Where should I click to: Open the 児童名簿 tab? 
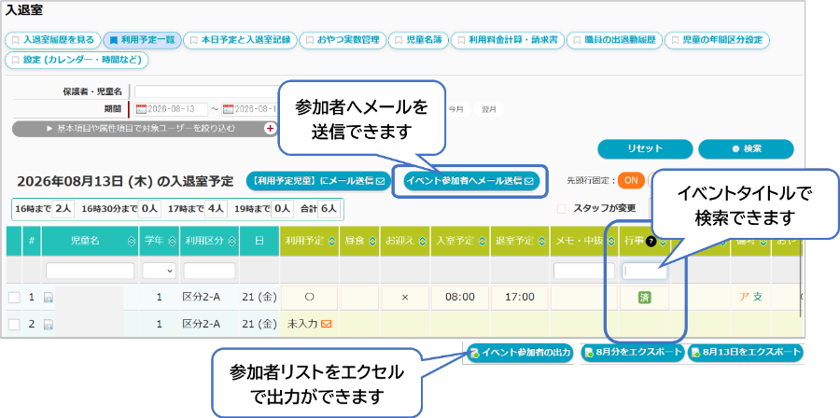point(419,39)
